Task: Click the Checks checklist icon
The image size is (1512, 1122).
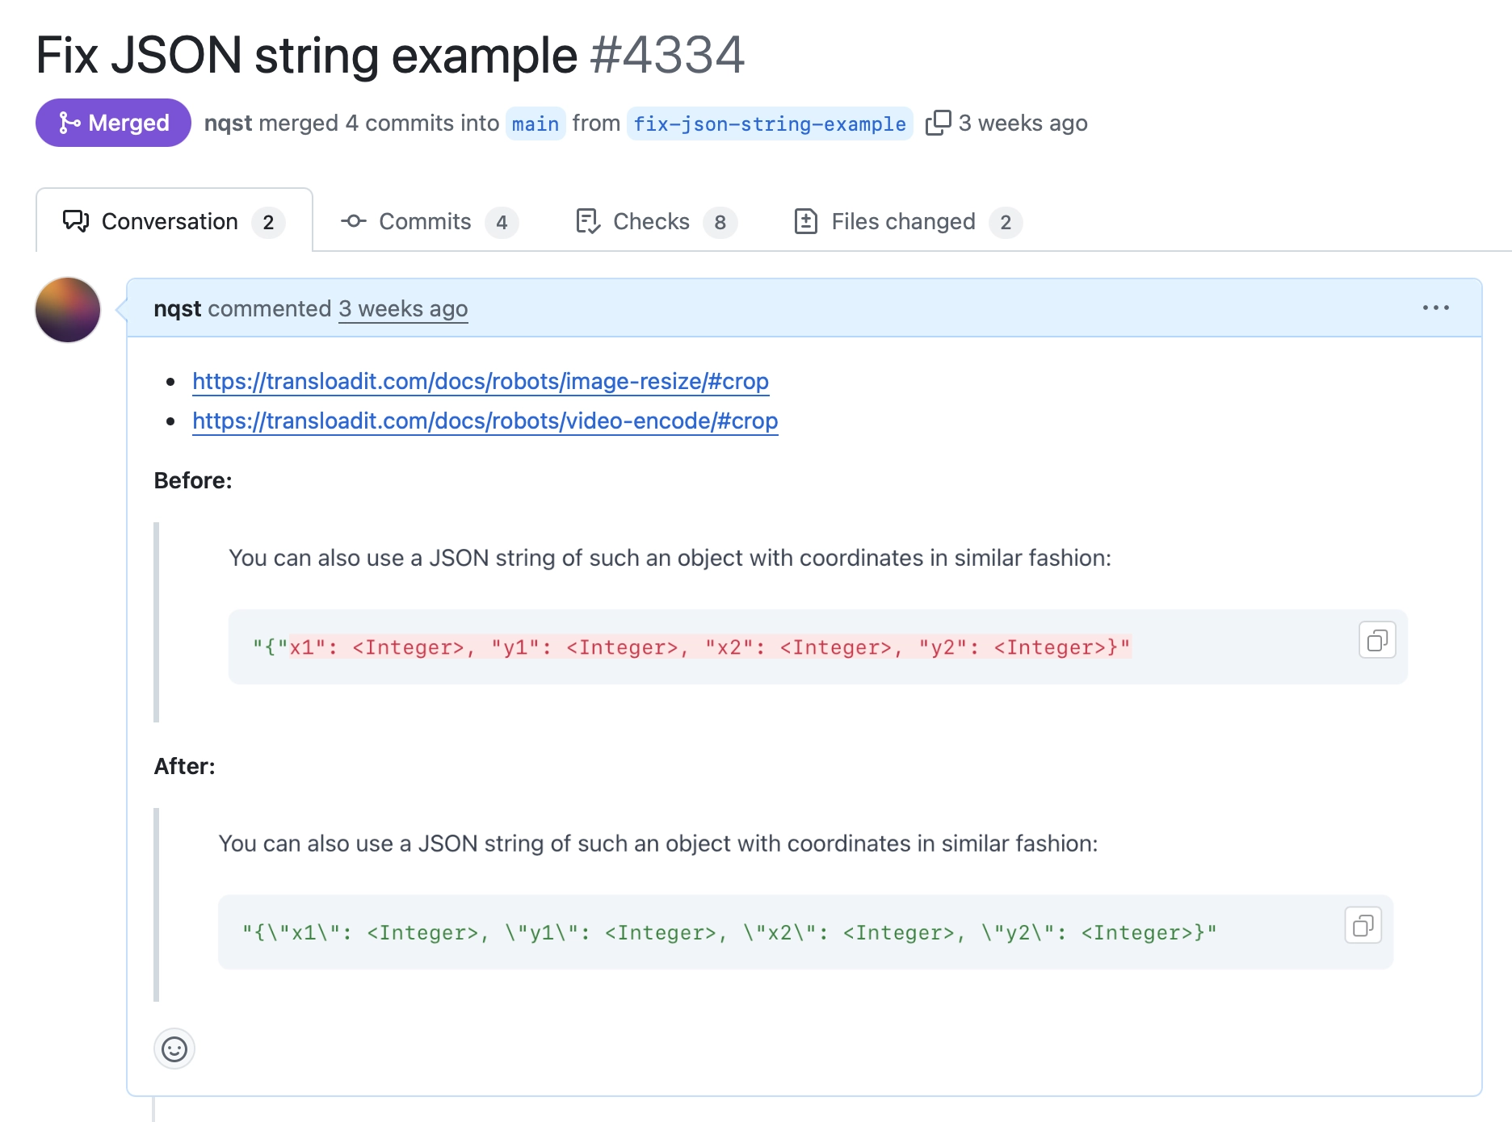Action: (587, 220)
